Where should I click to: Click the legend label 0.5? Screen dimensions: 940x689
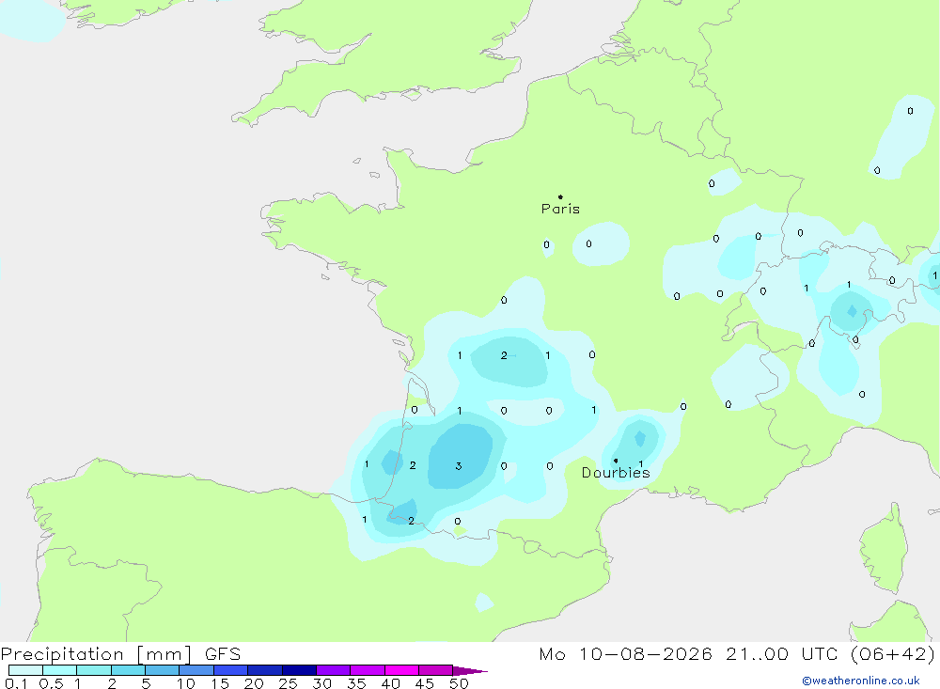51,683
